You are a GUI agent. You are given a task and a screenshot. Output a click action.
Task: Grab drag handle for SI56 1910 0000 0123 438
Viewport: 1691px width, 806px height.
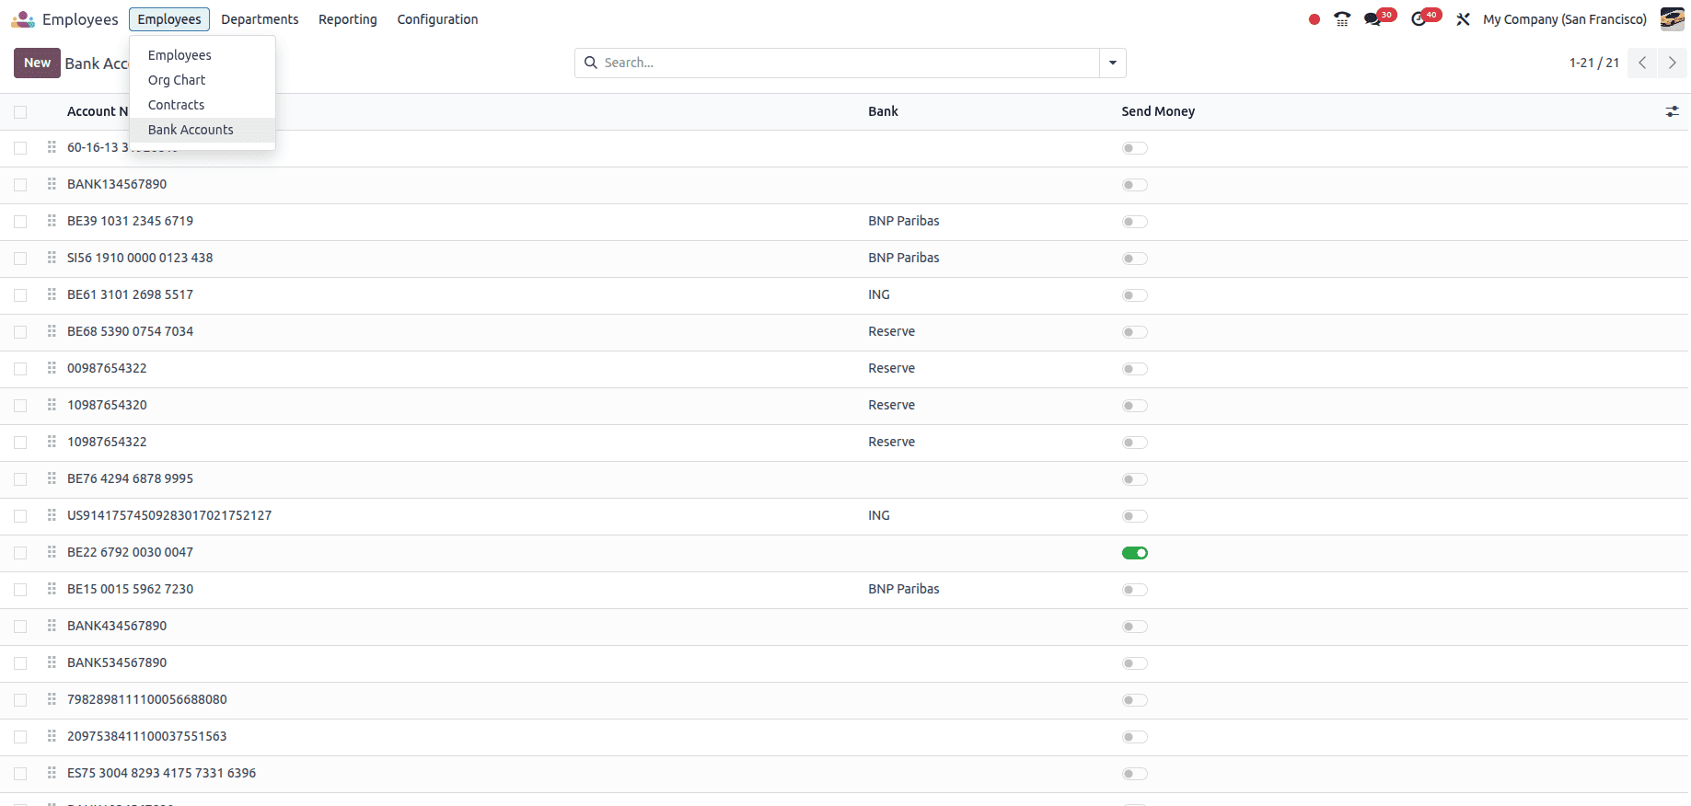tap(52, 258)
